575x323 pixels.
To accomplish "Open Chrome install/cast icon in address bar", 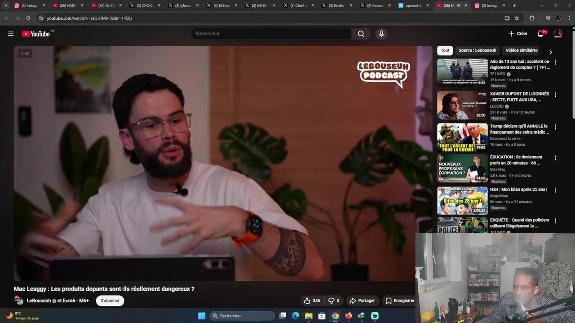I will click(x=507, y=18).
